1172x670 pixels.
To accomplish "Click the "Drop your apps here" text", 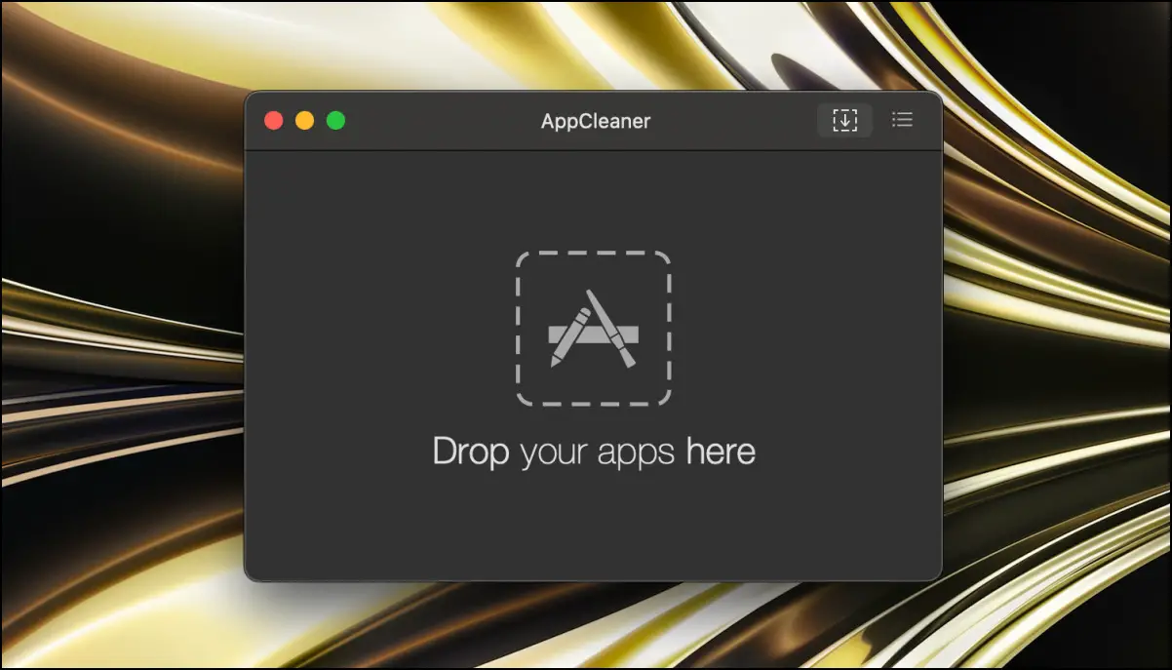I will 594,452.
